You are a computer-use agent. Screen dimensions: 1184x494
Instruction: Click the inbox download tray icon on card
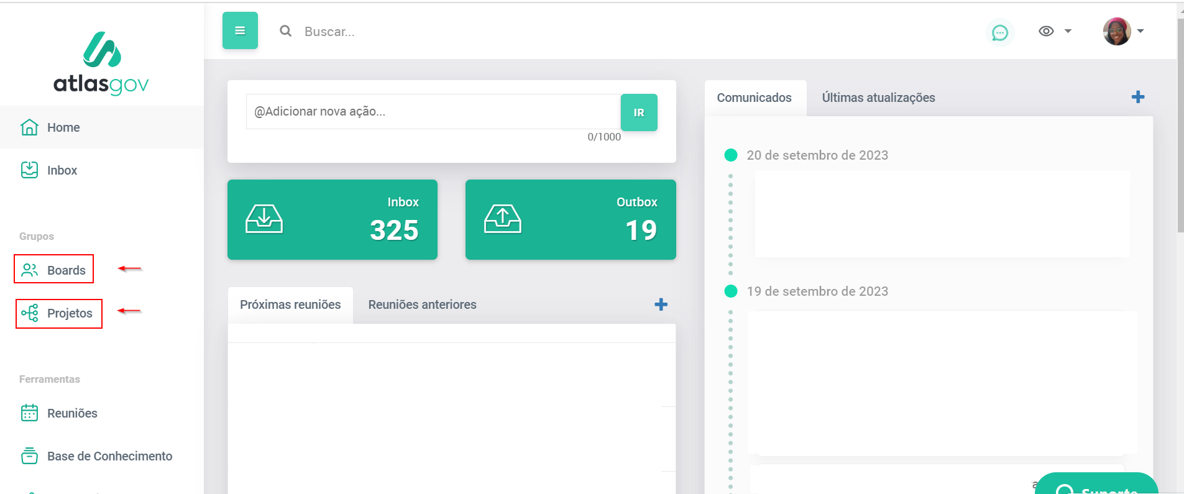tap(264, 219)
